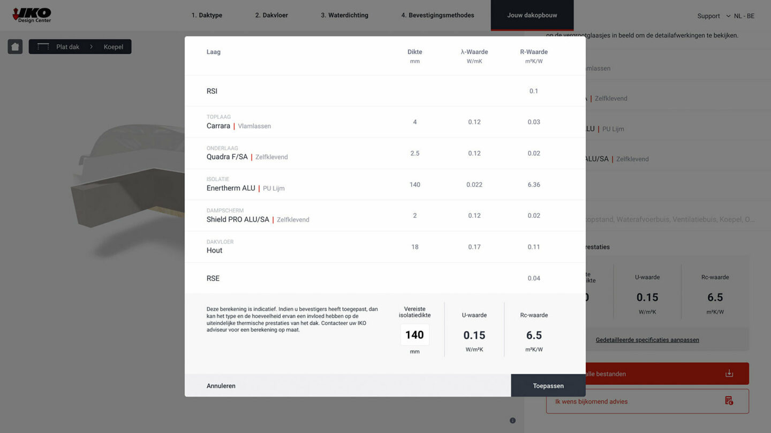Click the Toepassen button
Screen dimensions: 771x433
[548, 386]
